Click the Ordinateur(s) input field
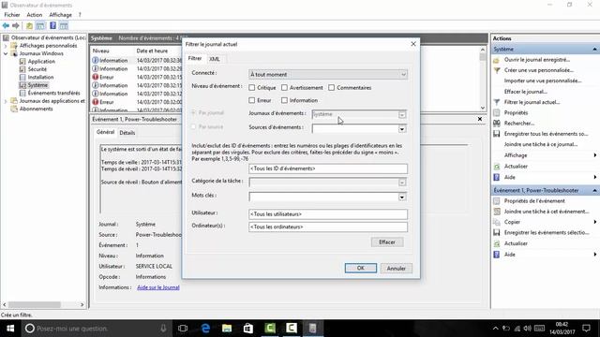600x337 pixels. [328, 227]
